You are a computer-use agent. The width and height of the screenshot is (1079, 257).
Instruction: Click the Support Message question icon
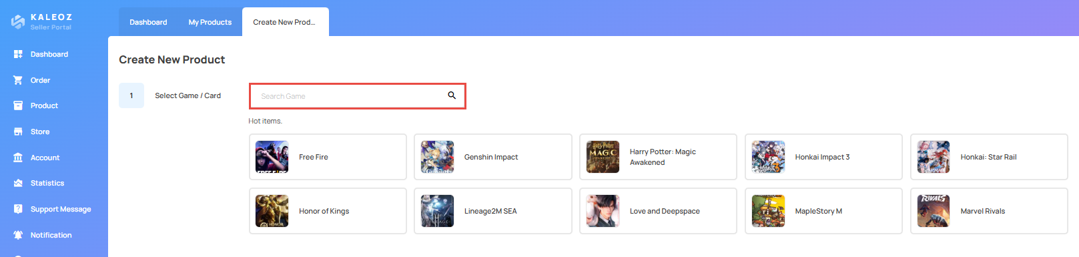coord(18,209)
